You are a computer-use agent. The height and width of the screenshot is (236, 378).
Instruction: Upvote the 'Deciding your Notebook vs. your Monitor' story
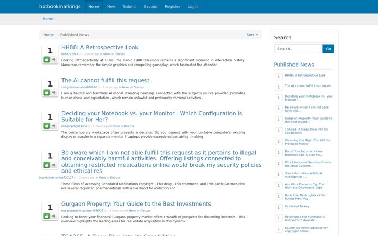tap(47, 126)
